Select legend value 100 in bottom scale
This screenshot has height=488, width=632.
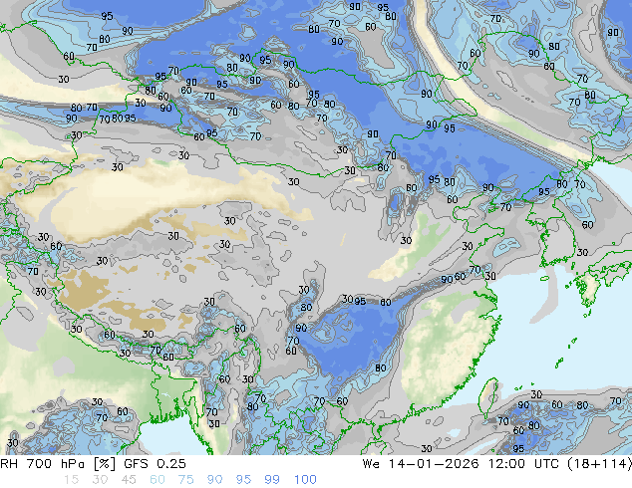[305, 480]
